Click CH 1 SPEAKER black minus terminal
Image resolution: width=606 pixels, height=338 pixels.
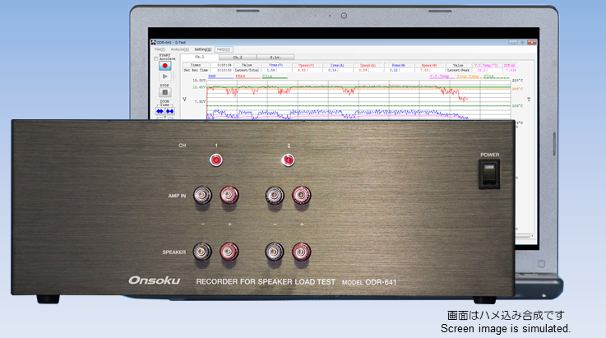[202, 252]
